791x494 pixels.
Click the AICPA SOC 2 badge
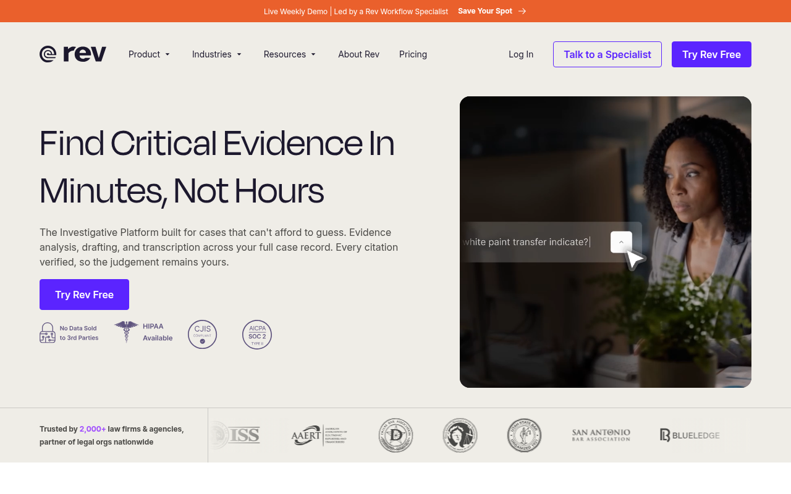point(257,335)
